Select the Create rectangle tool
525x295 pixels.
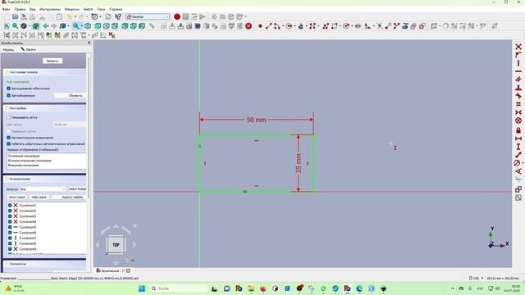click(334, 26)
